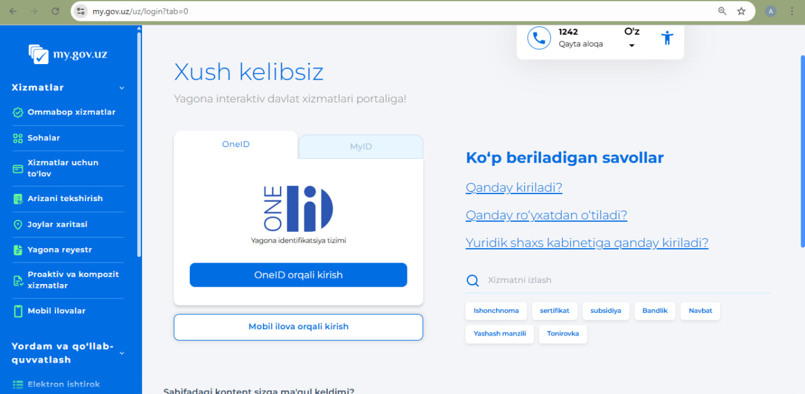The height and width of the screenshot is (394, 805).
Task: Reload the page in browser
Action: 55,11
